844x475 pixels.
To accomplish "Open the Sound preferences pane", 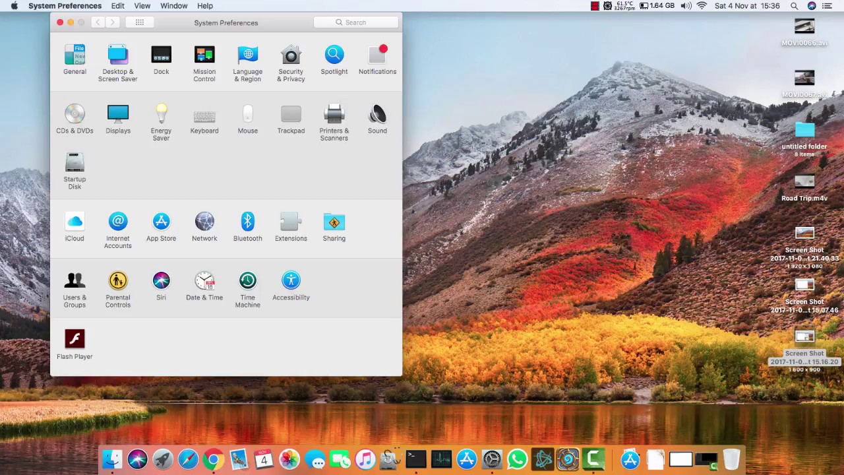I will (377, 119).
